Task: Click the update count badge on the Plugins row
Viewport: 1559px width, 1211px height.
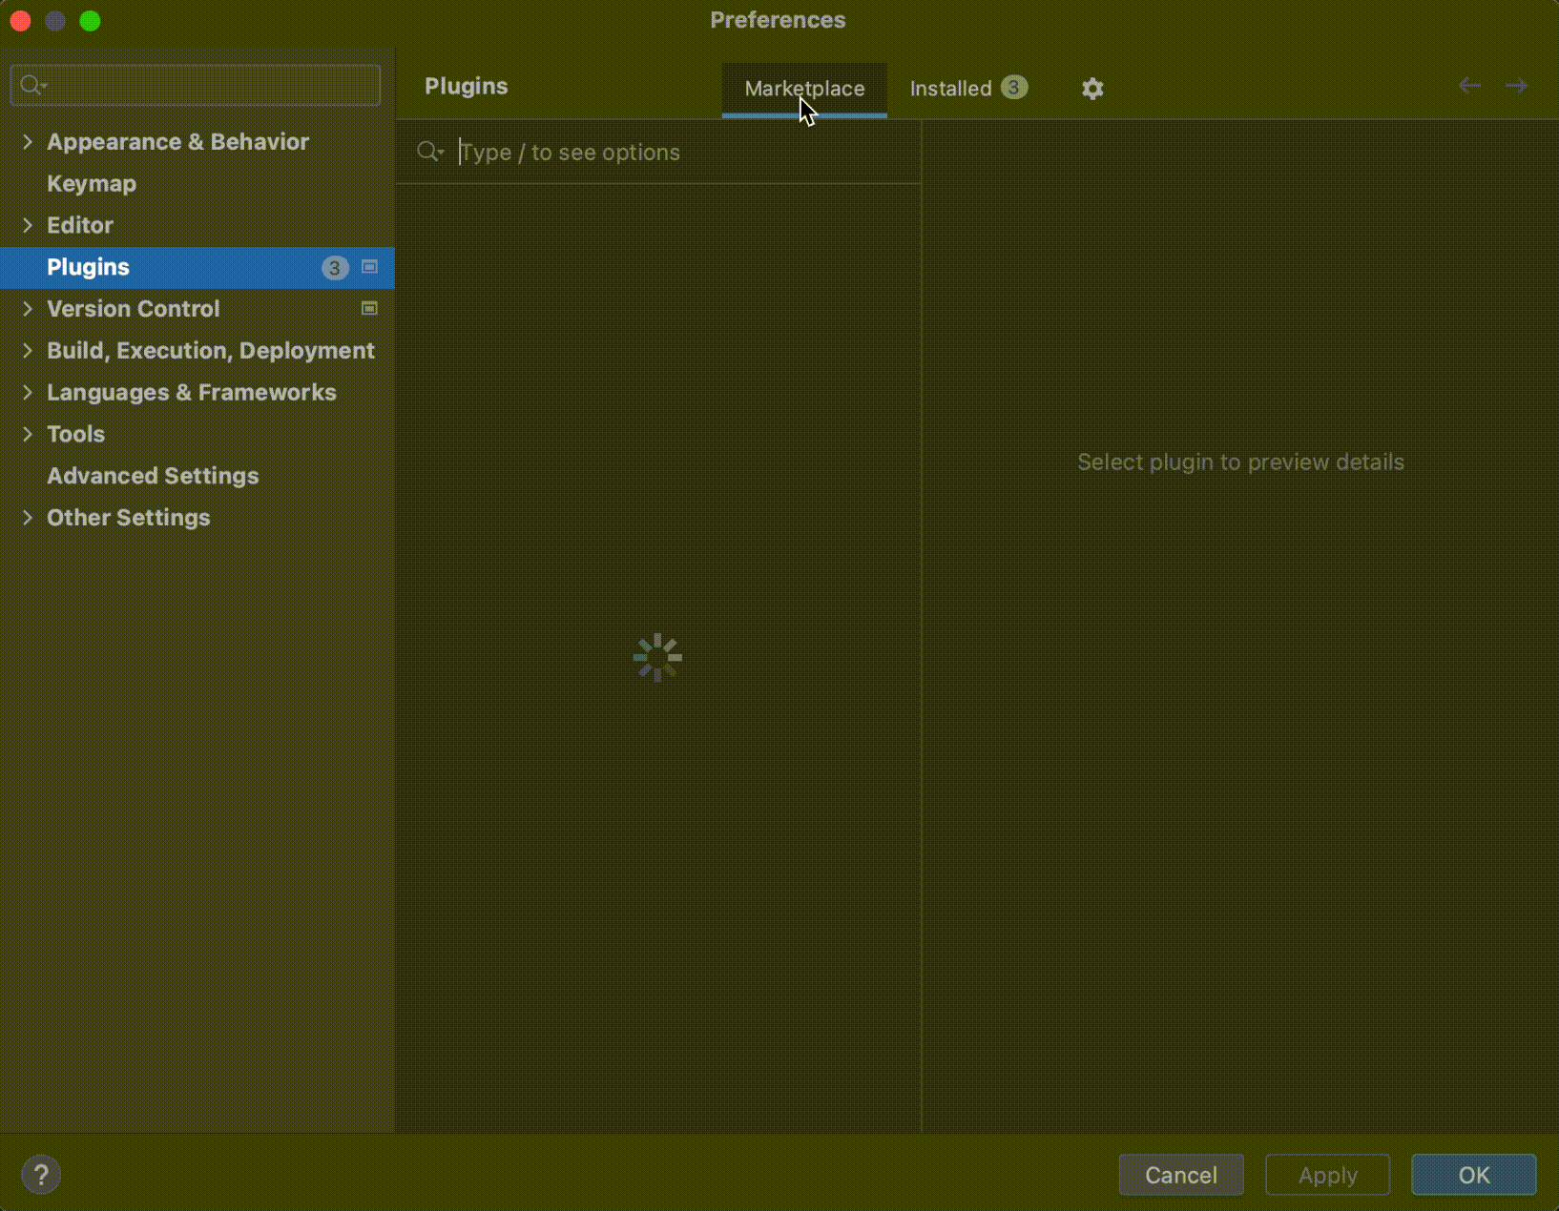Action: tap(335, 268)
